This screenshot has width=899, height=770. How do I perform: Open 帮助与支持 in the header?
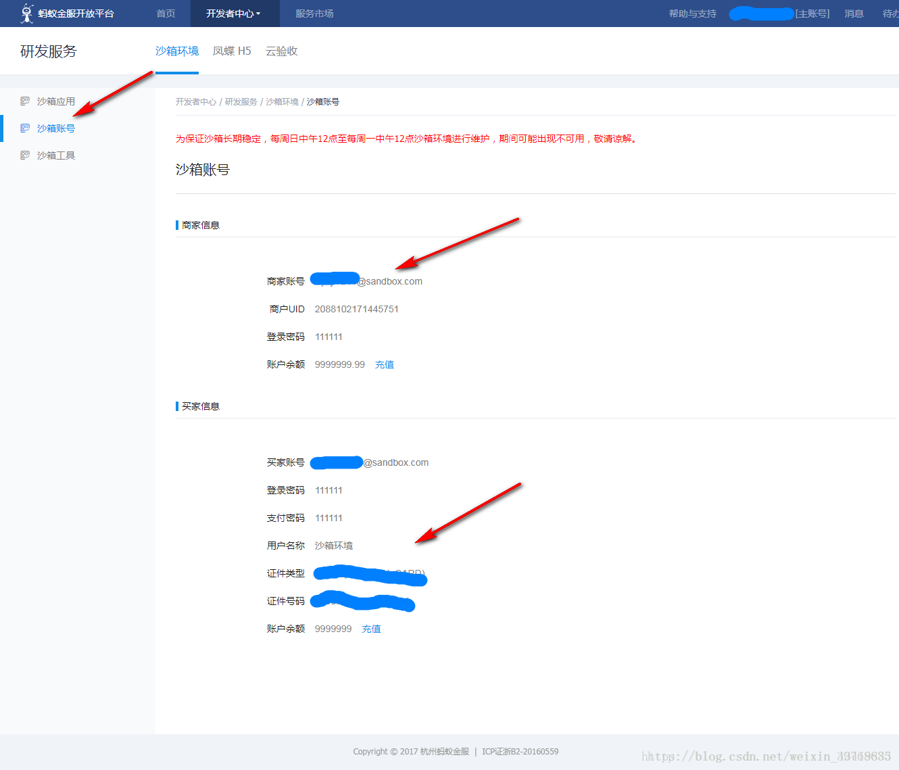coord(693,14)
